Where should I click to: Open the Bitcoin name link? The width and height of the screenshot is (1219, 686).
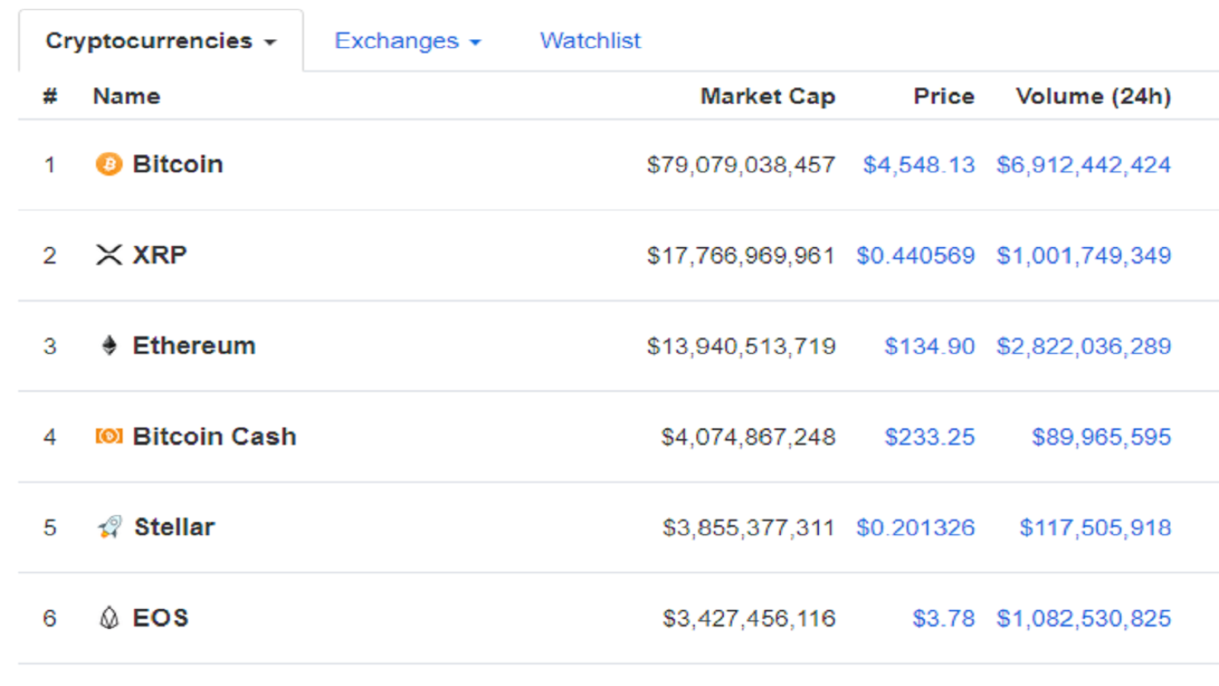[x=178, y=164]
